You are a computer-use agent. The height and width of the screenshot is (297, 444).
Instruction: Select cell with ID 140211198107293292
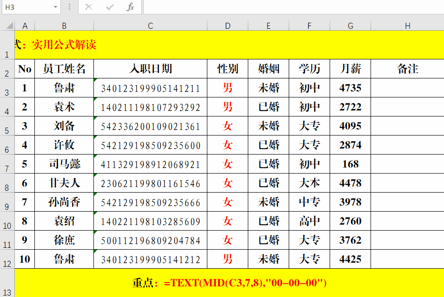click(x=150, y=107)
